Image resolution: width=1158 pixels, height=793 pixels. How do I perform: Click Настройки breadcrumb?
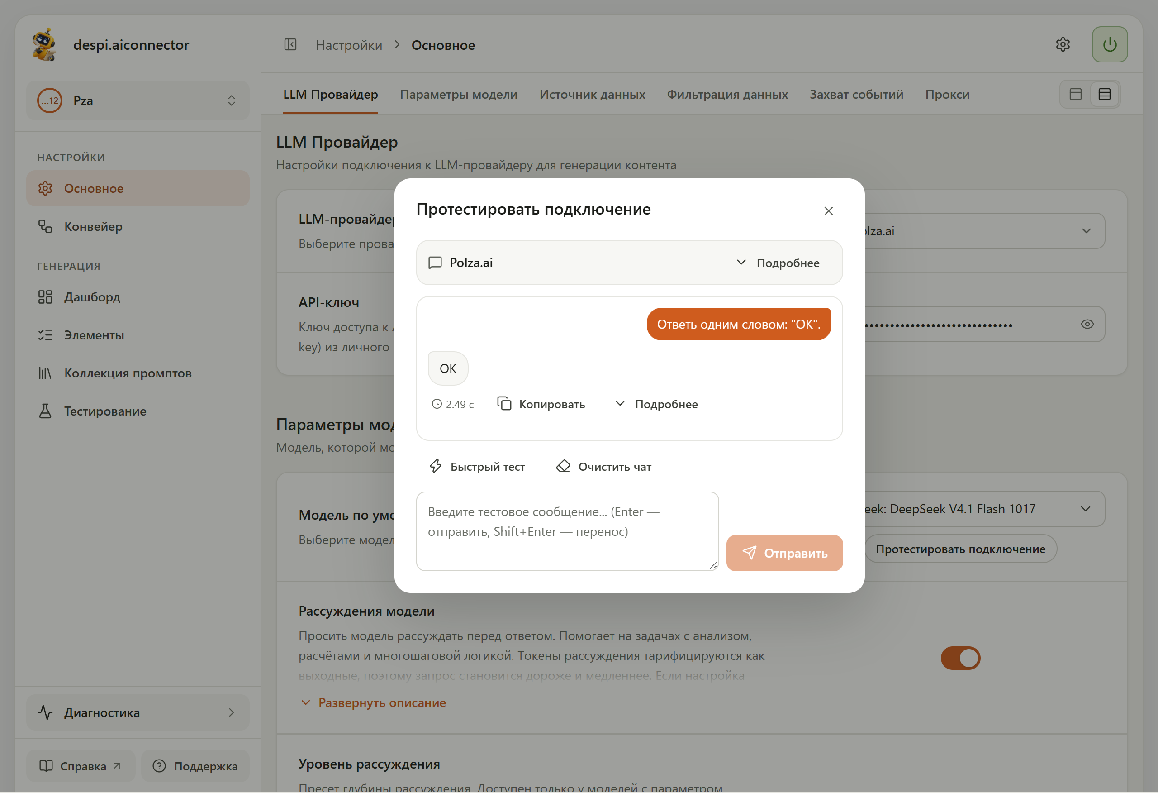(349, 45)
